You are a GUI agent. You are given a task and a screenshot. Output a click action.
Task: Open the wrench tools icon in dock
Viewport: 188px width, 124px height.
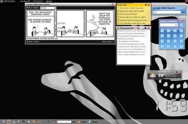click(x=43, y=122)
